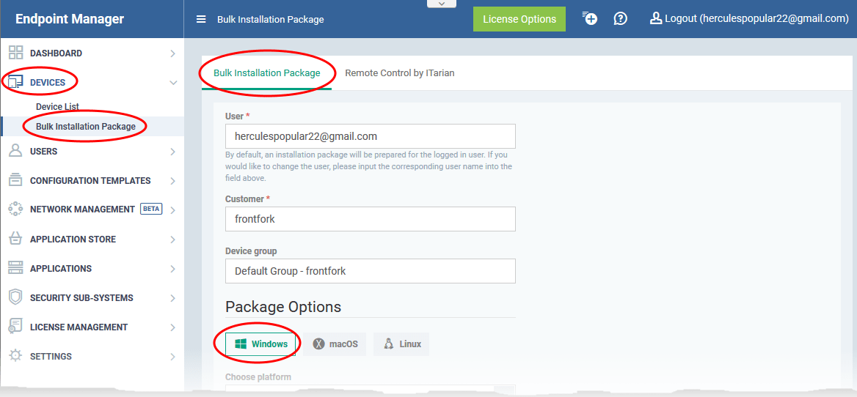Click the Linux penguin icon

389,344
